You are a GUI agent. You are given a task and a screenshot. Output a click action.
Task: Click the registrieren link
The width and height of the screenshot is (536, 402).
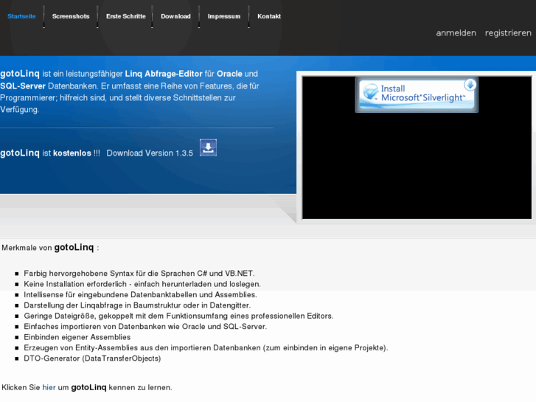[x=508, y=33]
